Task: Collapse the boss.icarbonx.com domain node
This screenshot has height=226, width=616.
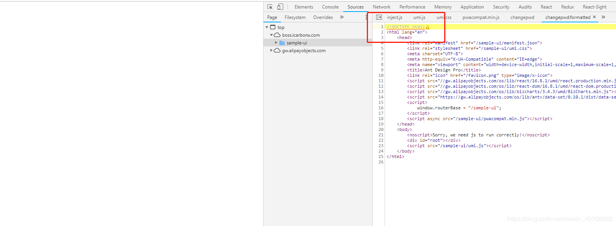Action: (x=271, y=35)
